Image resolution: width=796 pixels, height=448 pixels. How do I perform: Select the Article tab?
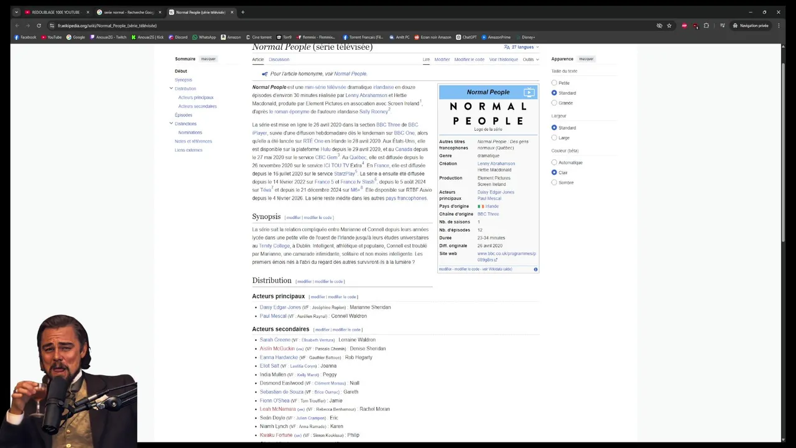258,59
